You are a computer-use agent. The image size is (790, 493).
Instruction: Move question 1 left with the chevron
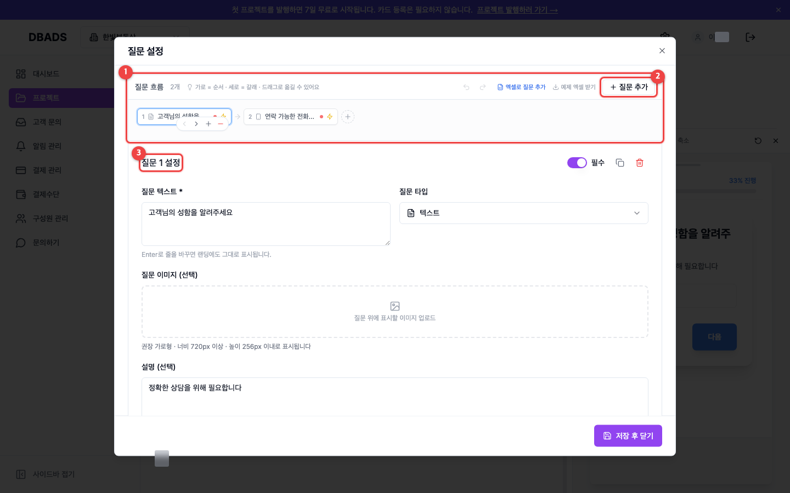tap(184, 124)
